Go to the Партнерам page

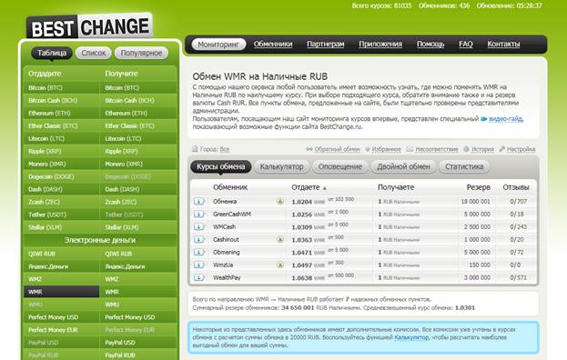point(326,44)
